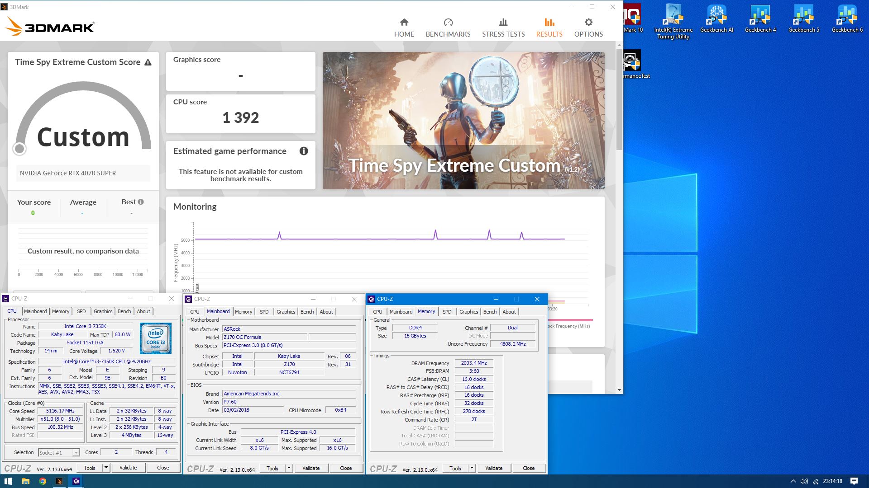Open Bench tab in left CPU-Z window
869x488 pixels.
[124, 311]
